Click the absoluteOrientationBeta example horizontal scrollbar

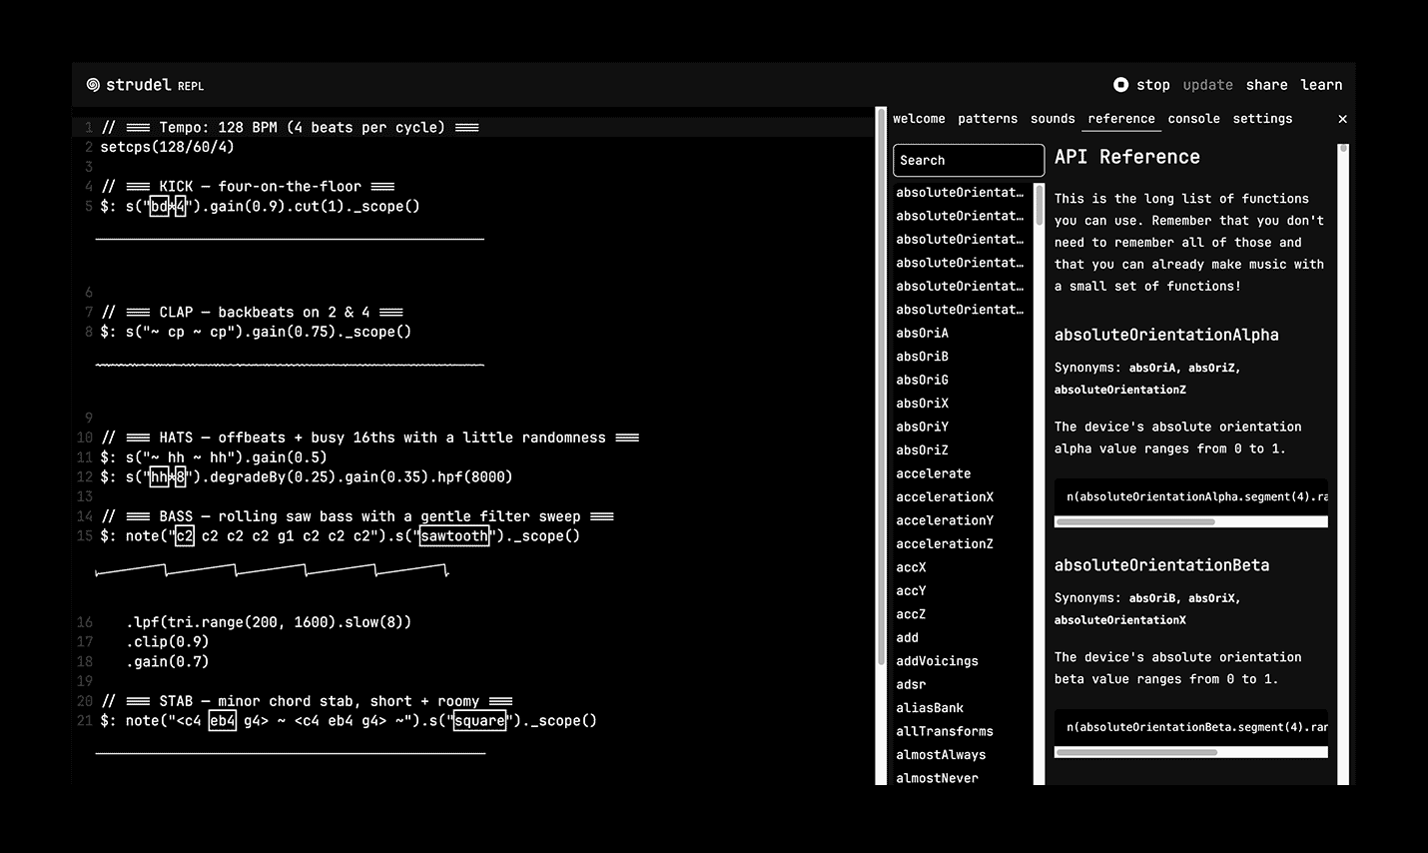[x=1134, y=752]
